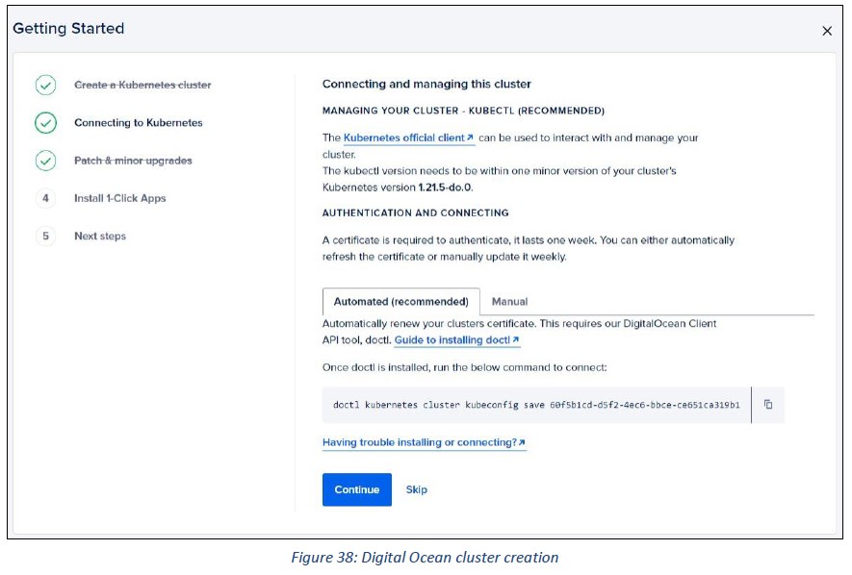The image size is (852, 575).
Task: Click external arrow icon after Guide to installing doctl
Action: (x=516, y=339)
